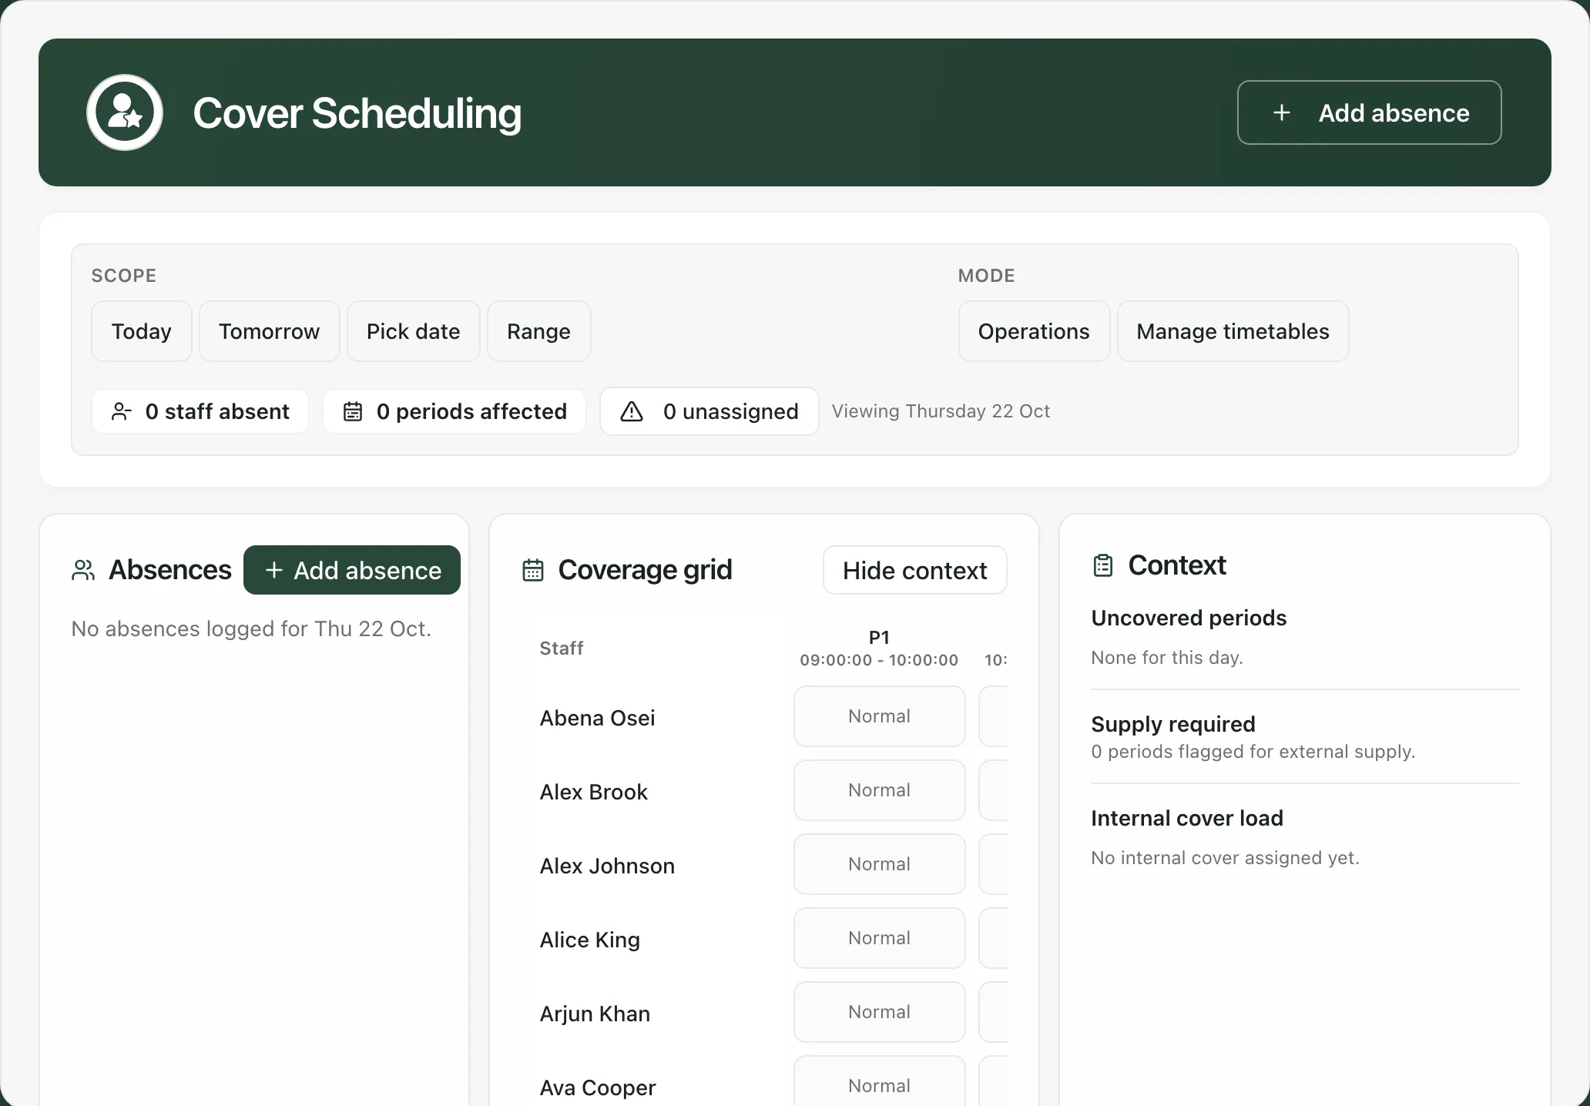Click the 0 periods affected chip
This screenshot has height=1106, width=1590.
[x=455, y=411]
